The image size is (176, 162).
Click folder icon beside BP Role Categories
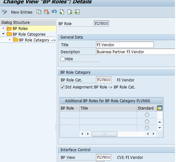coord(9,34)
